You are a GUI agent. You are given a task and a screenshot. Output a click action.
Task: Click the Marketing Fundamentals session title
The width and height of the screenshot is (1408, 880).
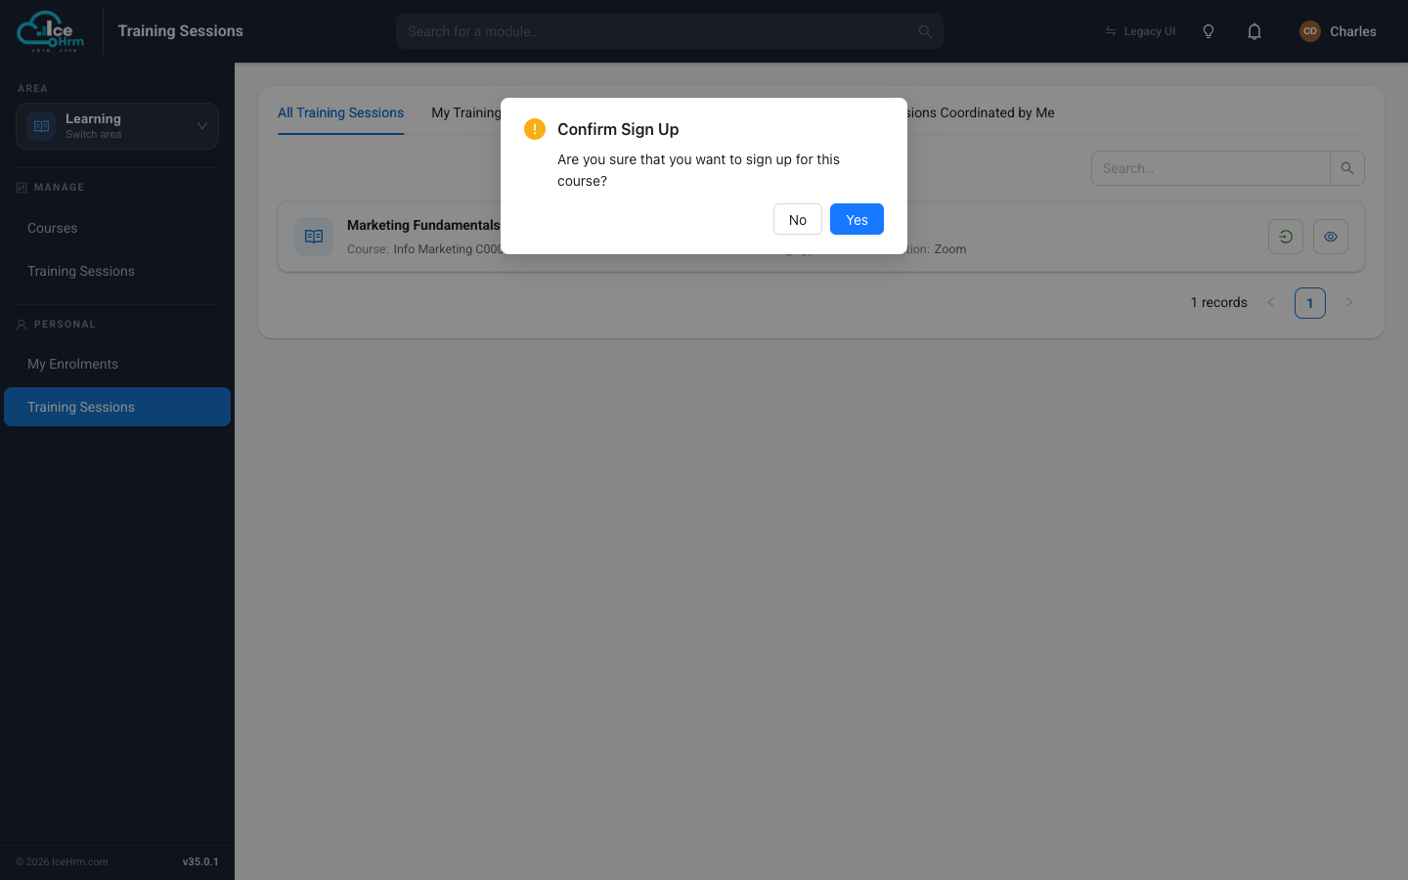click(423, 225)
